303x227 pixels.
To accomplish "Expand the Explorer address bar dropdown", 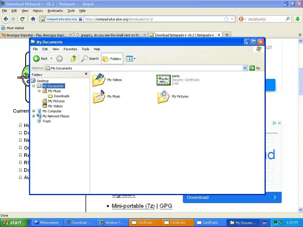I will [245, 68].
